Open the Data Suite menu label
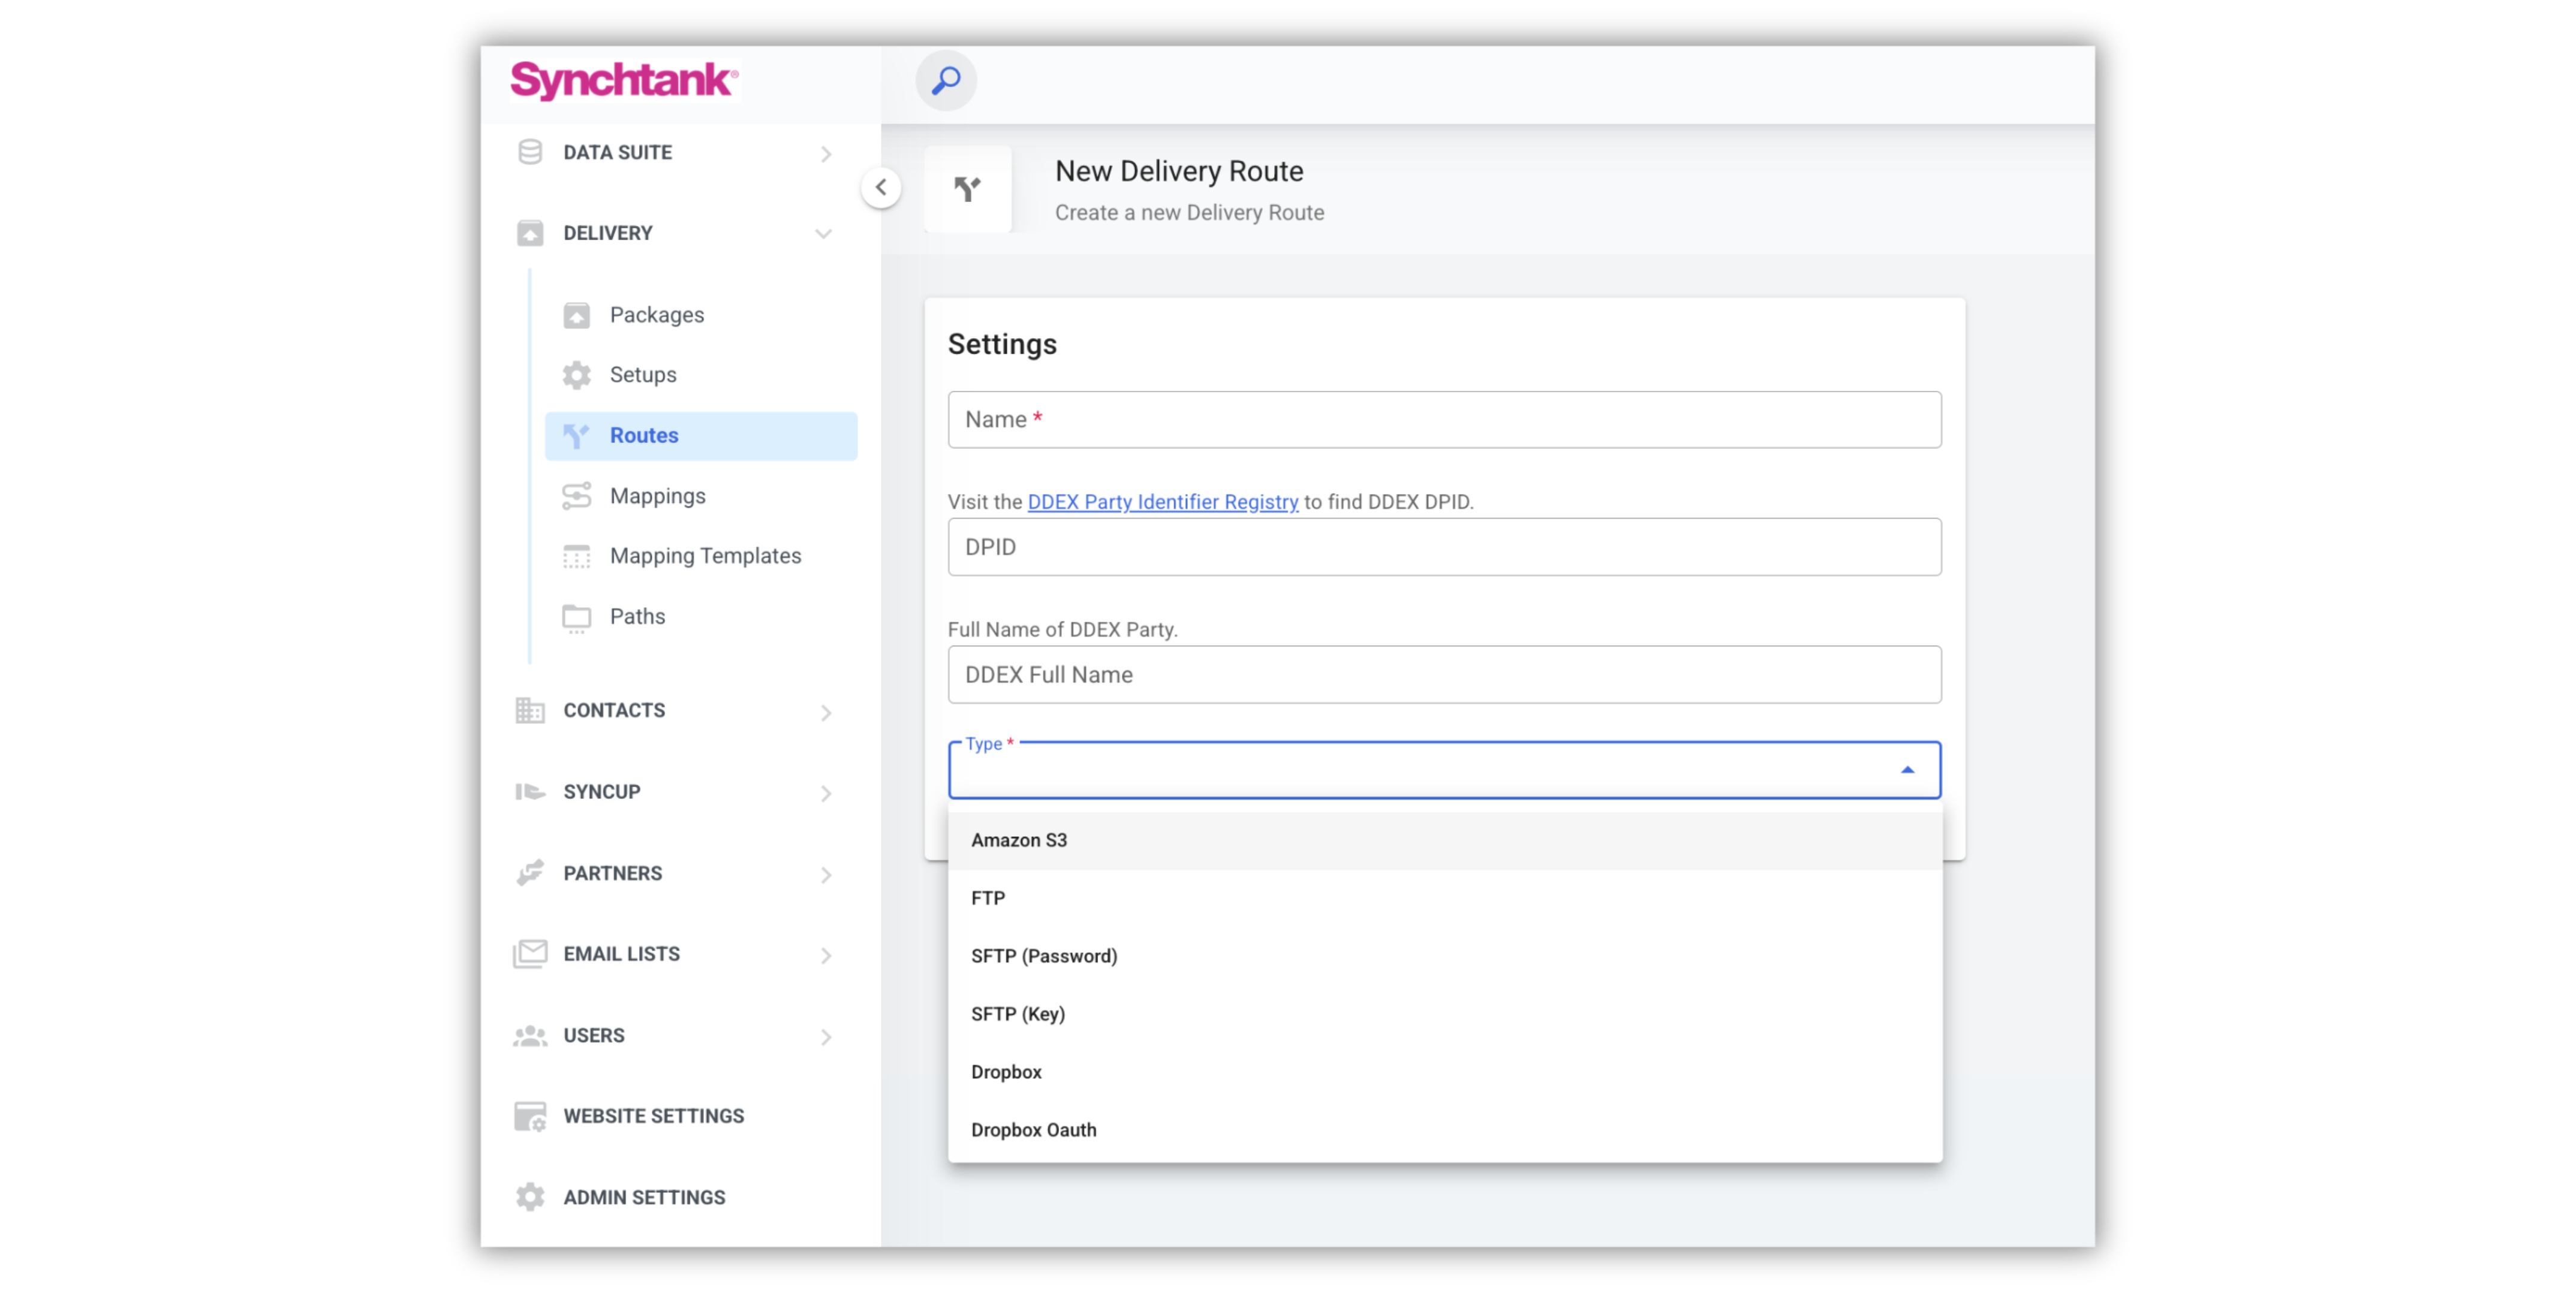 coord(617,152)
